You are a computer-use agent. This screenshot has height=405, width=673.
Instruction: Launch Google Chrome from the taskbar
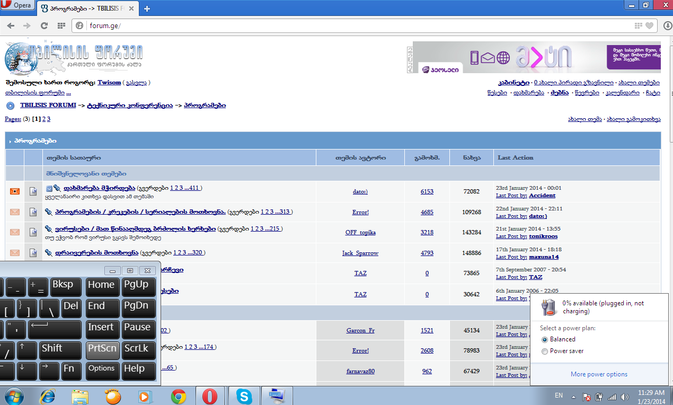pyautogui.click(x=178, y=396)
